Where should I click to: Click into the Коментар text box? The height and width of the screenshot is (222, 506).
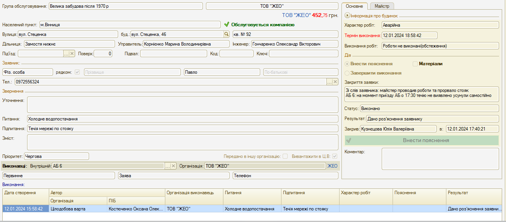click(x=440, y=159)
